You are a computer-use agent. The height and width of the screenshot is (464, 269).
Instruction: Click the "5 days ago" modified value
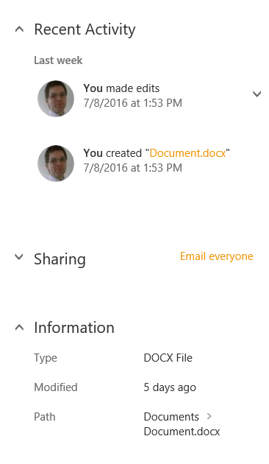(170, 387)
